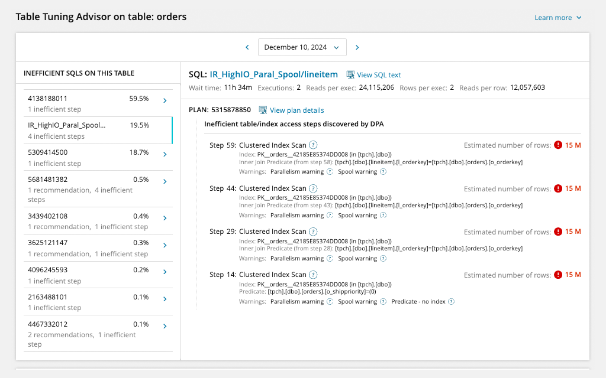Open Spool warning help in Step 29
The image size is (606, 378).
[383, 259]
